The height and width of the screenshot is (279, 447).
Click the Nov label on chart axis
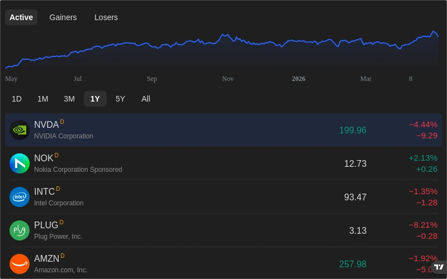[228, 79]
